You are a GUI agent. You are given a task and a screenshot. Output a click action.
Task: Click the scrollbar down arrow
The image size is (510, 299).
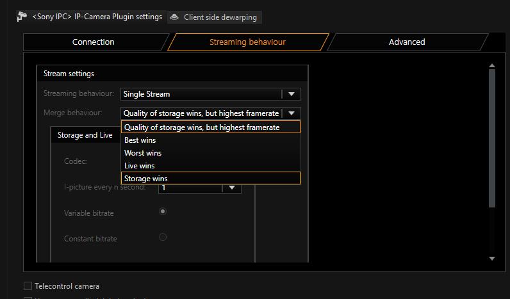[492, 258]
